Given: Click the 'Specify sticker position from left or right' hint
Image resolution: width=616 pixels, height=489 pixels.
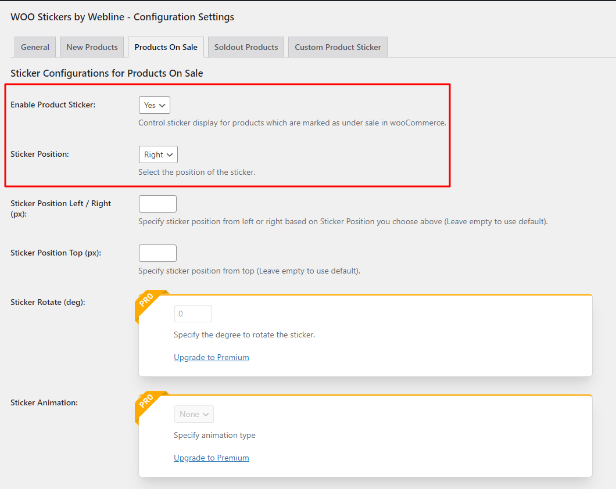Looking at the screenshot, I should point(343,221).
